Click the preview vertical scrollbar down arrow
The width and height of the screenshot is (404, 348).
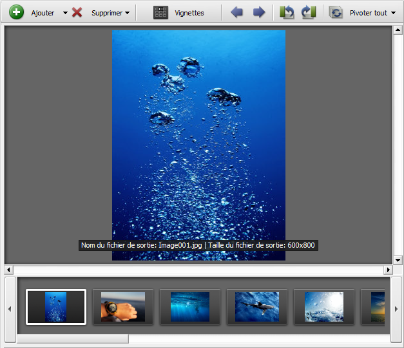(398, 260)
